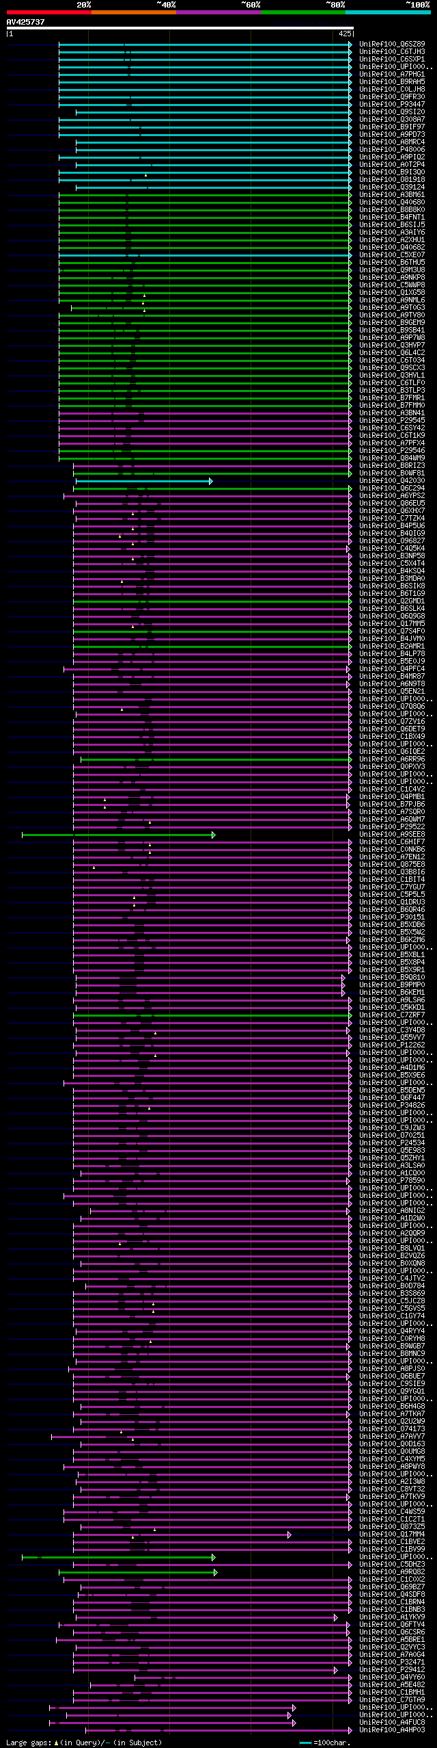
Task: Select the UniRef100_P34826 label
Action: tap(392, 1106)
